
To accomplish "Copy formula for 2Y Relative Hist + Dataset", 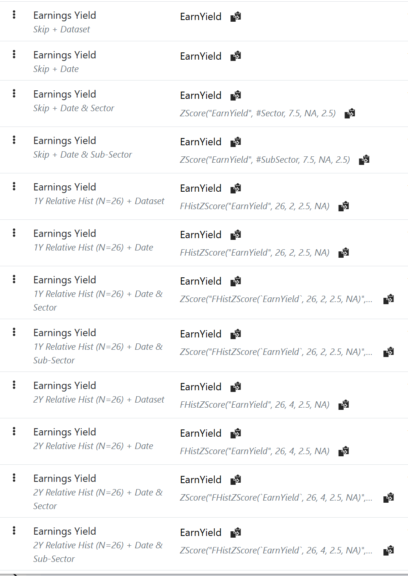I will click(344, 405).
